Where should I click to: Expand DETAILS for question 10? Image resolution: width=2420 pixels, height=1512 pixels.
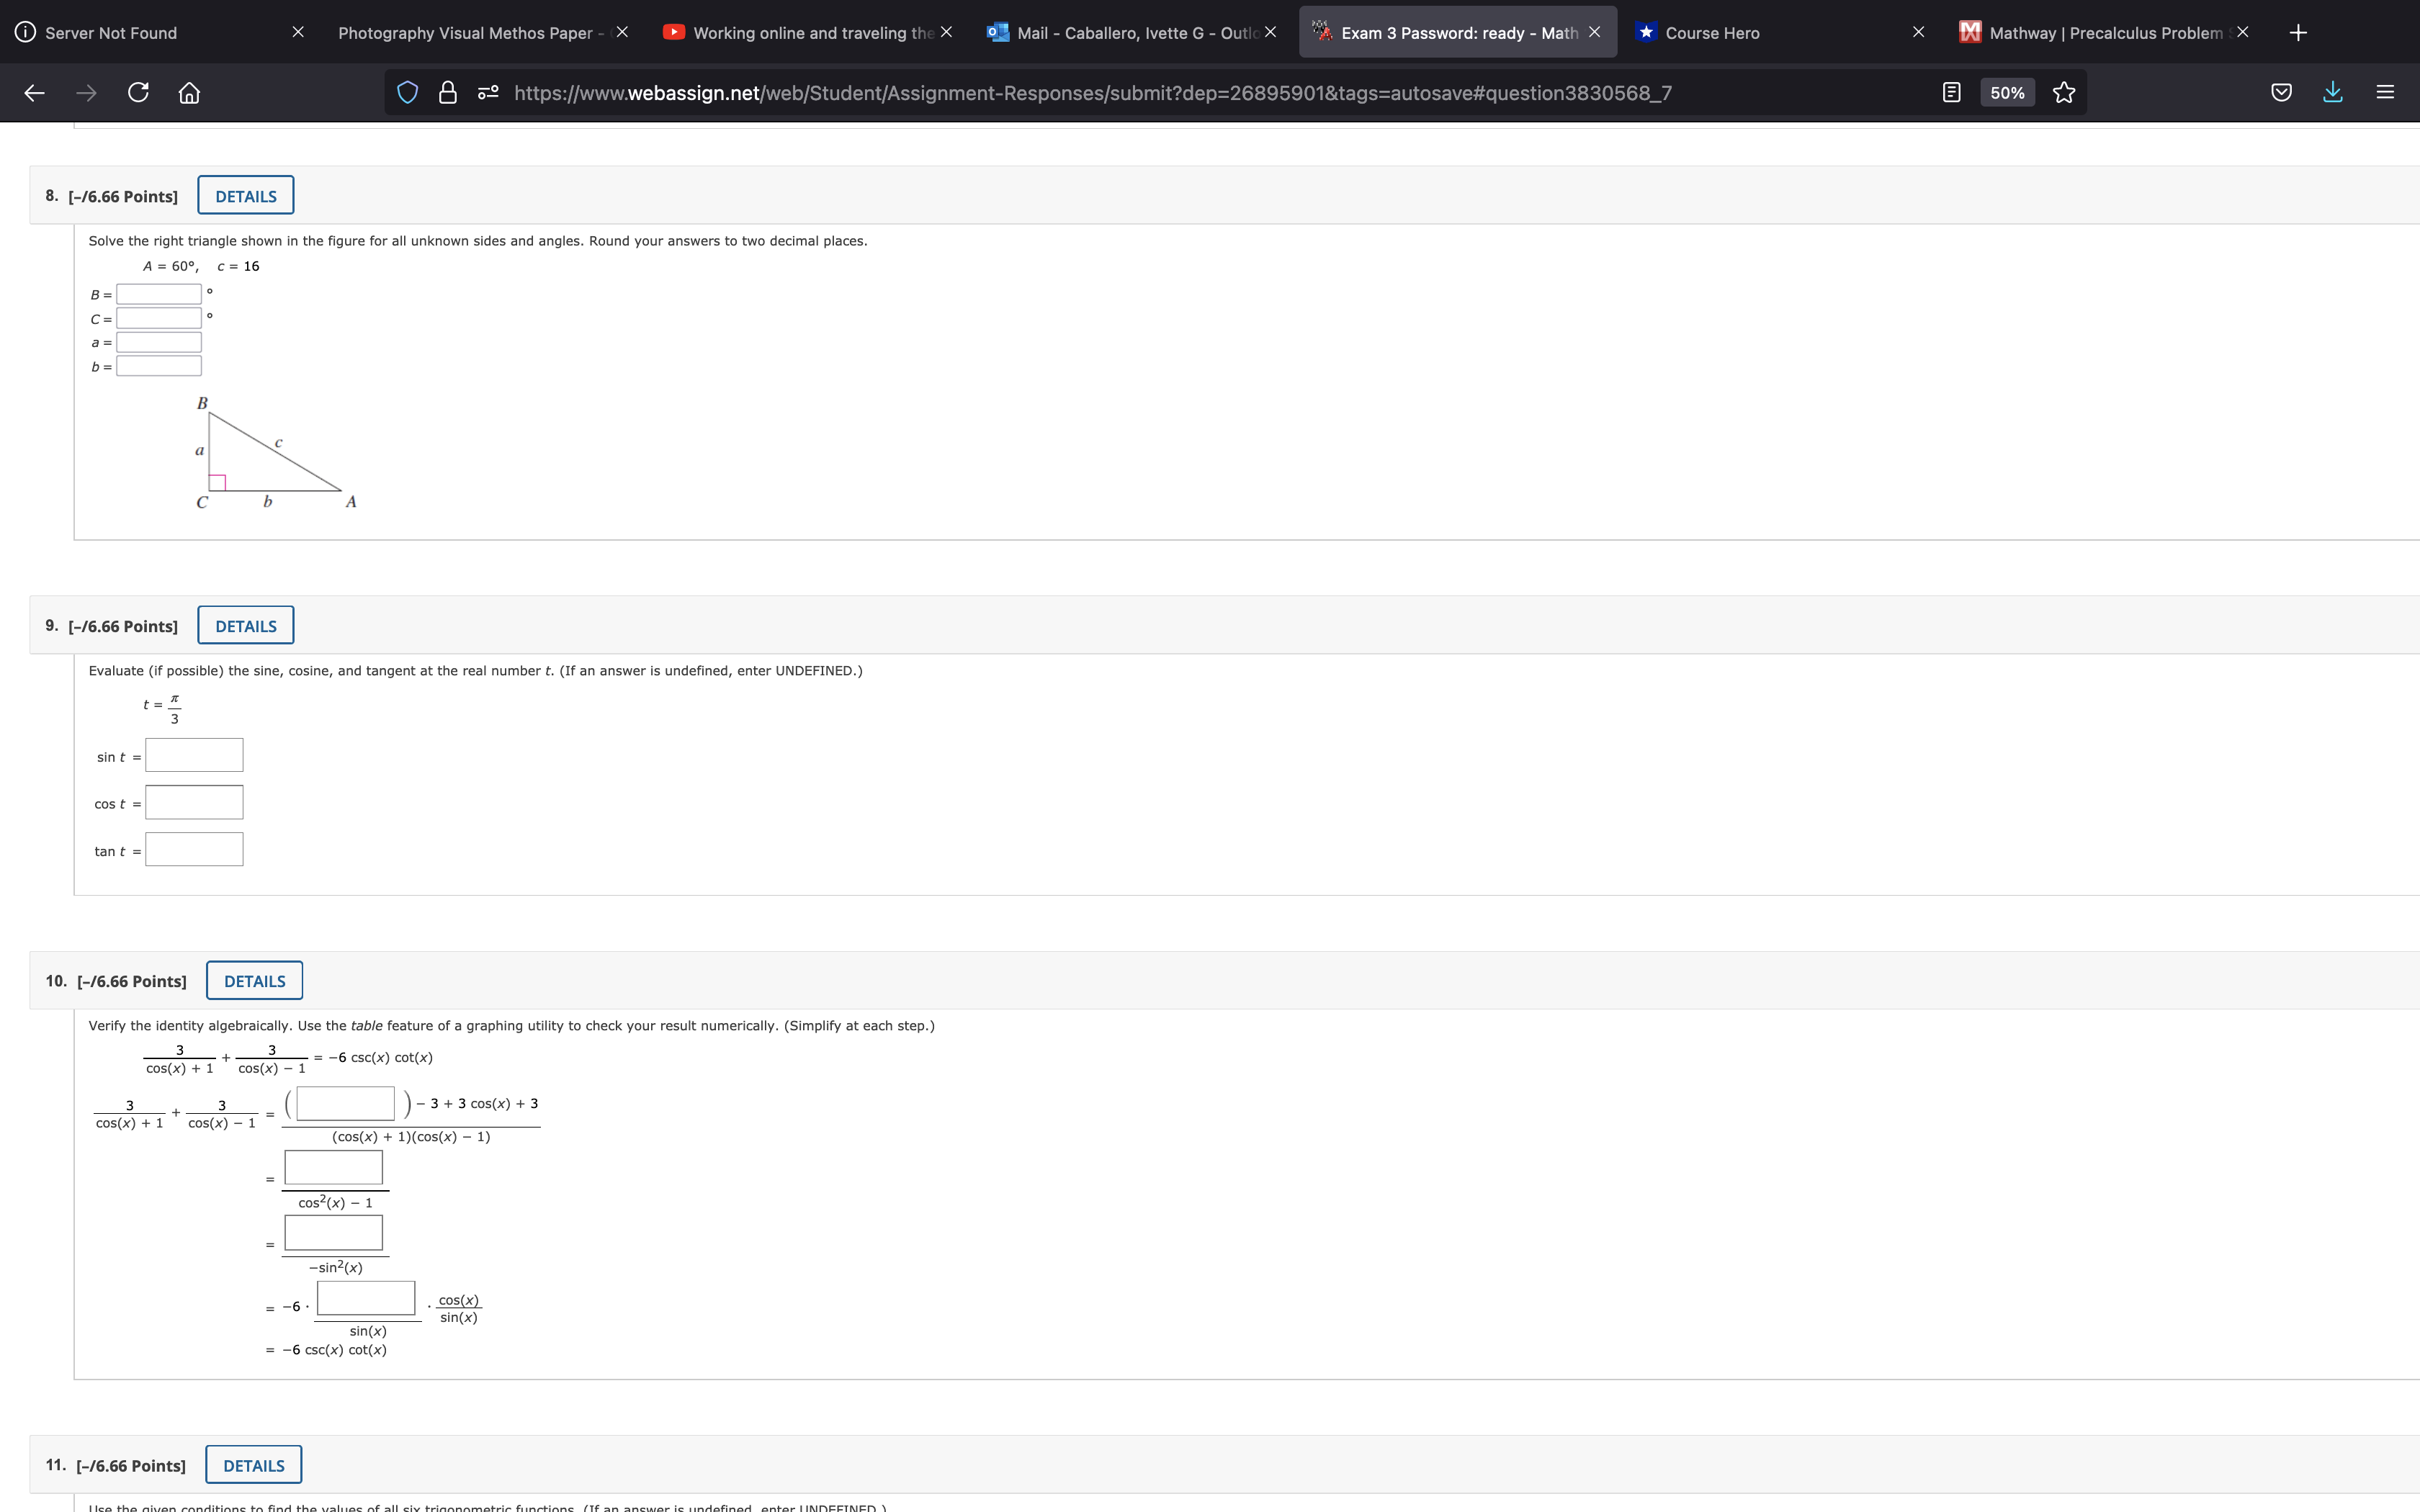254,981
